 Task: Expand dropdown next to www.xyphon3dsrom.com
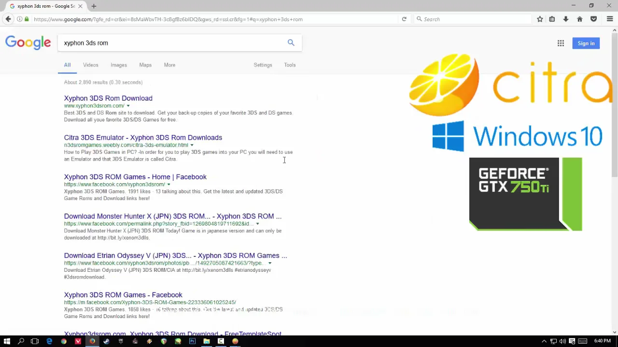(x=128, y=106)
